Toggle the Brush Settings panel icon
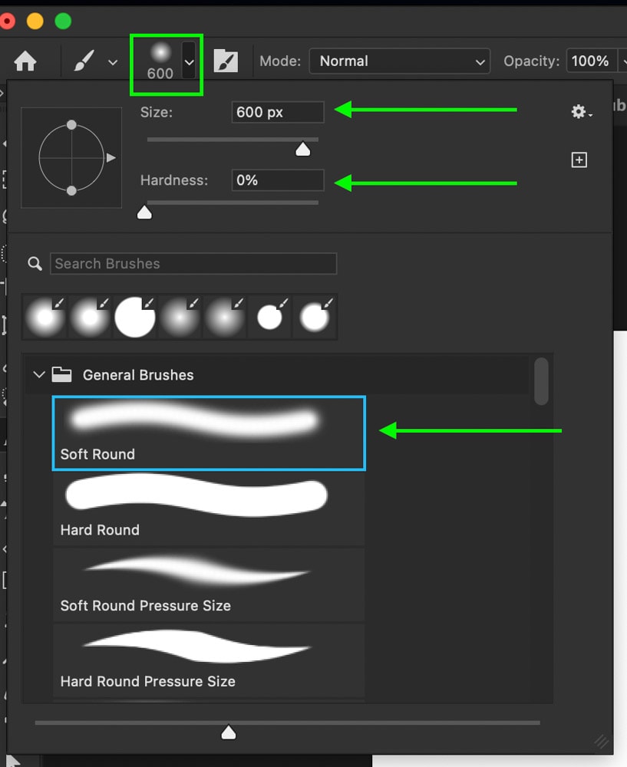This screenshot has width=627, height=767. (226, 61)
